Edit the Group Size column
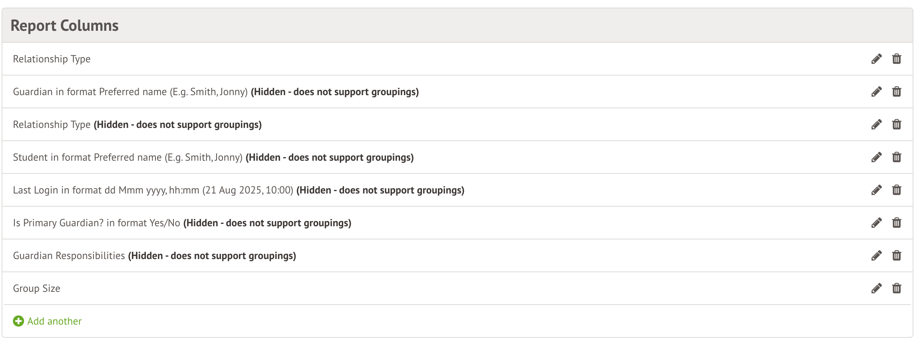917x343 pixels. (x=876, y=289)
